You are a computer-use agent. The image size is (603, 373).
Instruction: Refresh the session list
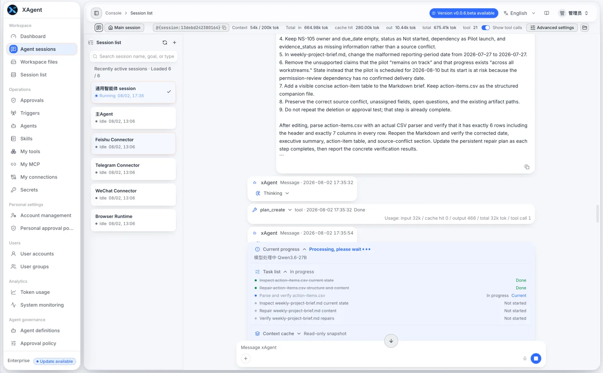pyautogui.click(x=165, y=43)
